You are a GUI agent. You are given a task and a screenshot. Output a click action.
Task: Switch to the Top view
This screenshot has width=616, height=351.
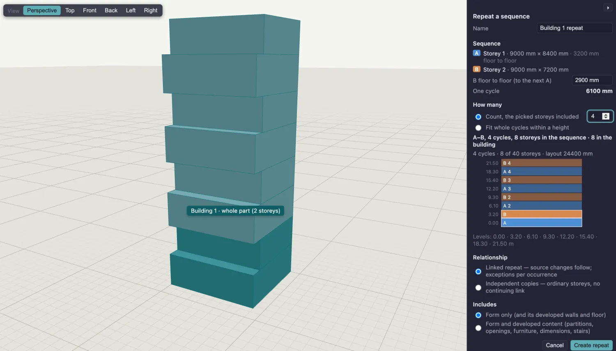70,10
